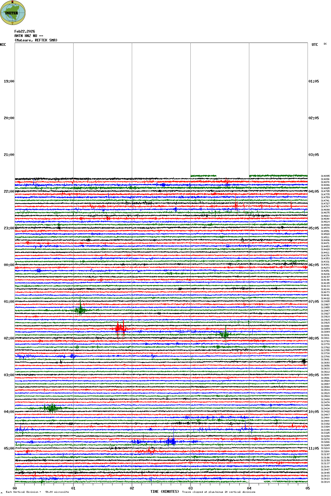Click the green event just before 04:00
Viewport: 331px width, 496px height.
52,408
